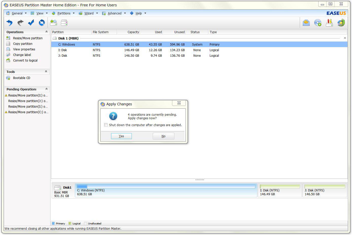This screenshot has width=352, height=235.
Task: Click the Redo arrow toolbar icon
Action: pyautogui.click(x=20, y=23)
